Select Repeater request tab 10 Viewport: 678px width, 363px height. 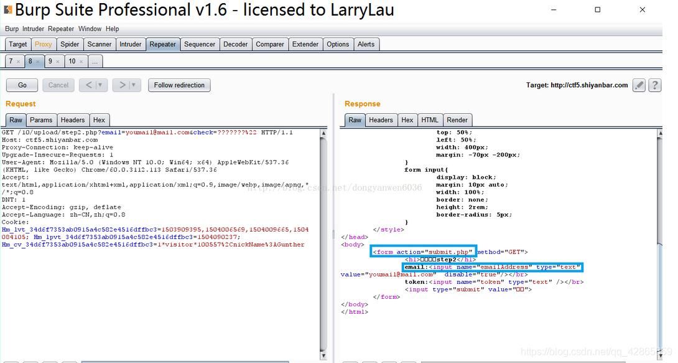(x=72, y=62)
